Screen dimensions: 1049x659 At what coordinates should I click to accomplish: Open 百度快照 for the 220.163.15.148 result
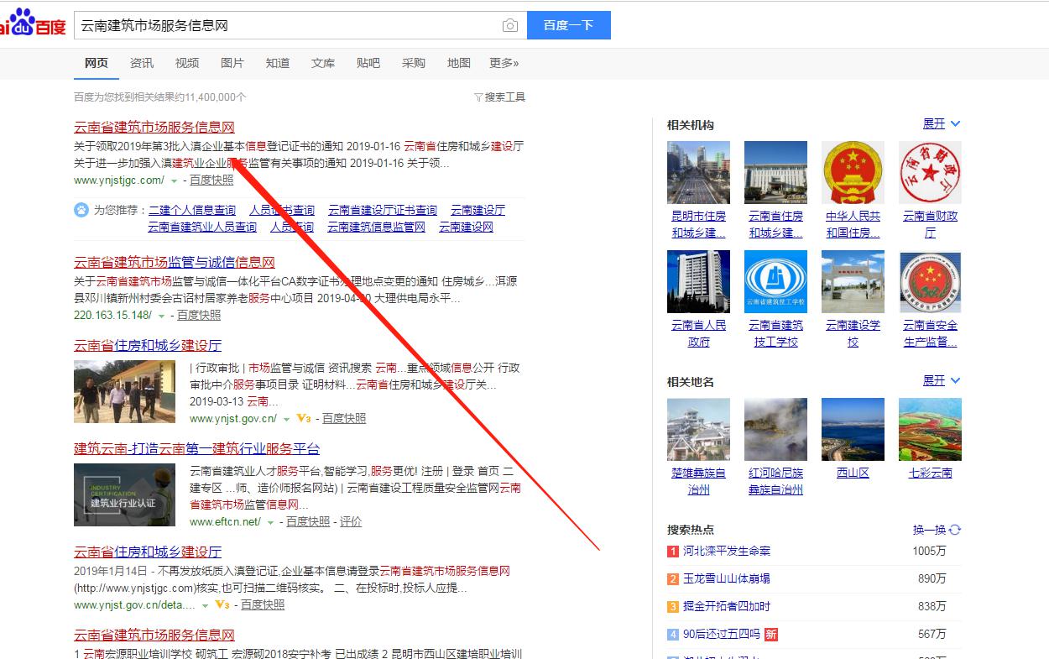click(x=199, y=315)
